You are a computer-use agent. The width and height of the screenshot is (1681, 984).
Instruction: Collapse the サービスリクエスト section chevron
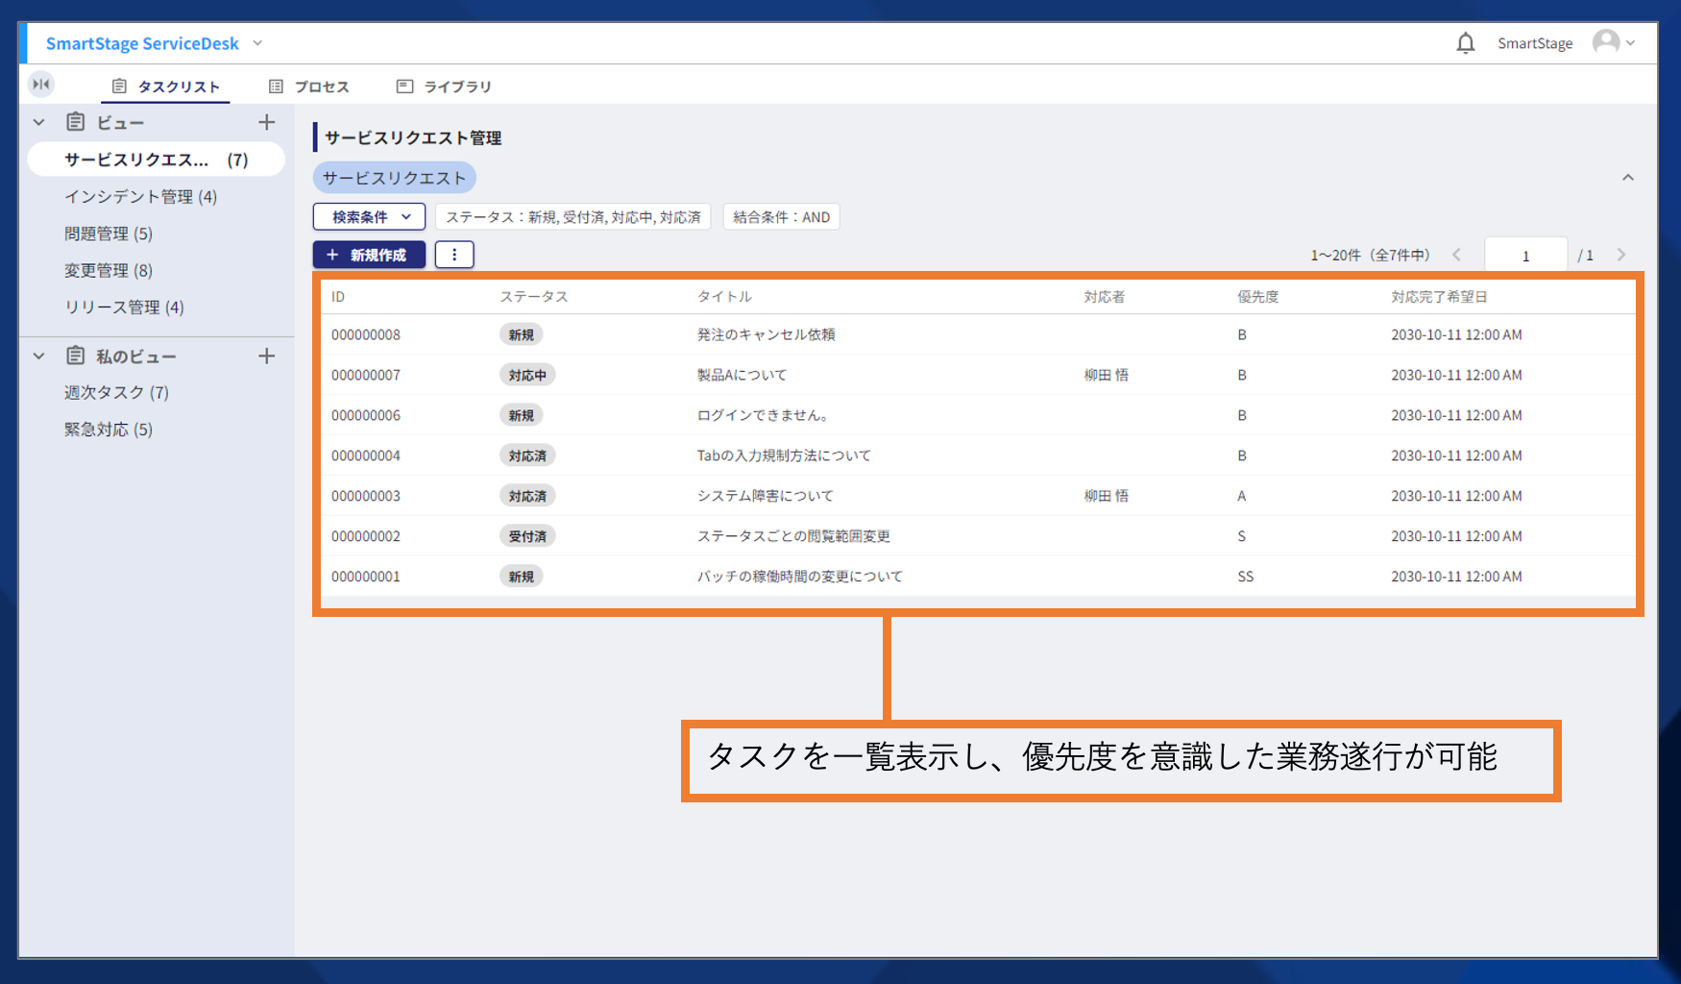click(x=1628, y=178)
